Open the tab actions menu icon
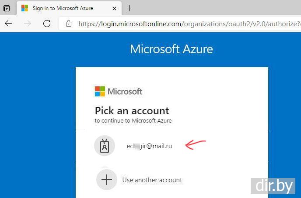Image resolution: width=301 pixels, height=198 pixels. click(x=7, y=8)
